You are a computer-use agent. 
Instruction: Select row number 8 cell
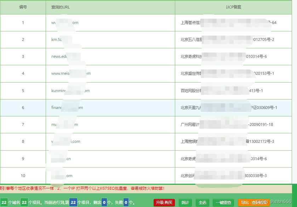[23, 142]
